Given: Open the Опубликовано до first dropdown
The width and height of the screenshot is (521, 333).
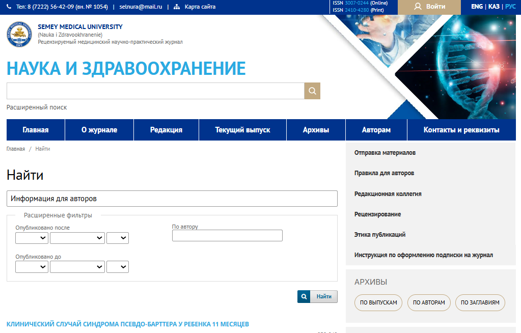Looking at the screenshot, I should [x=32, y=267].
